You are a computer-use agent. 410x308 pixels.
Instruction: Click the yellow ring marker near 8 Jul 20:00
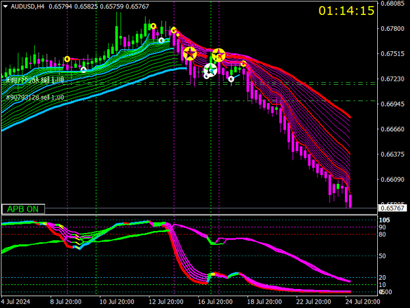(x=67, y=59)
